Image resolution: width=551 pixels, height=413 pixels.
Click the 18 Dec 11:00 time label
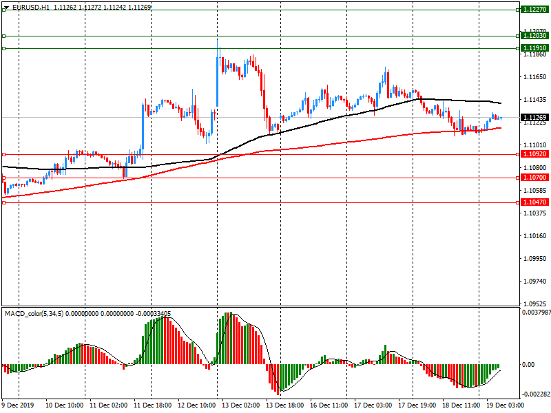(x=461, y=405)
